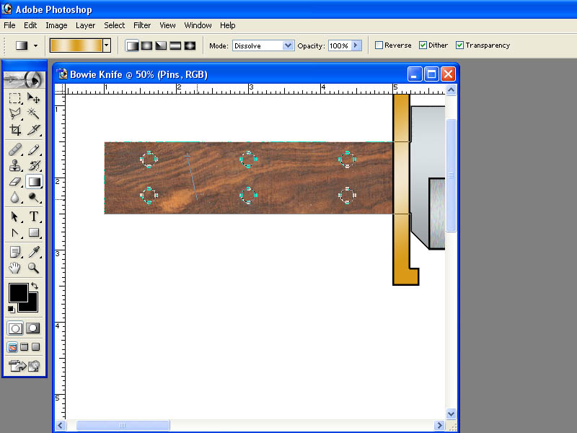This screenshot has width=577, height=433.
Task: Open the Layer menu
Action: coord(85,25)
